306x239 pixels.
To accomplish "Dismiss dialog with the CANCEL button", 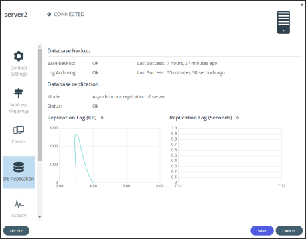I will (x=289, y=231).
